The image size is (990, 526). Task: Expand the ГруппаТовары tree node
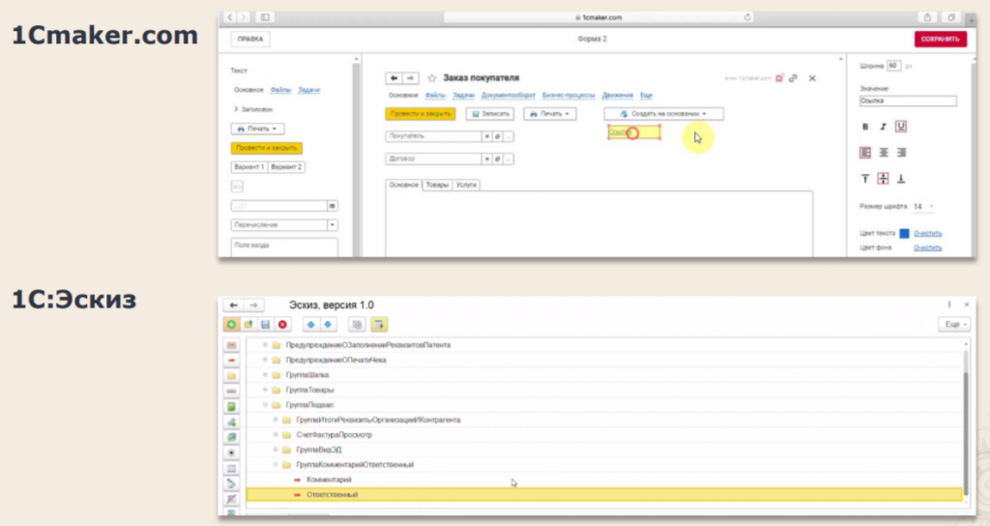[265, 391]
